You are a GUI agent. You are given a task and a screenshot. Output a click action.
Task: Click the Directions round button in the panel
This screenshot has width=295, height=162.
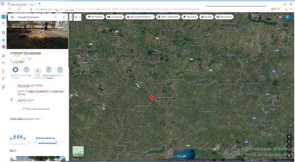[15, 70]
